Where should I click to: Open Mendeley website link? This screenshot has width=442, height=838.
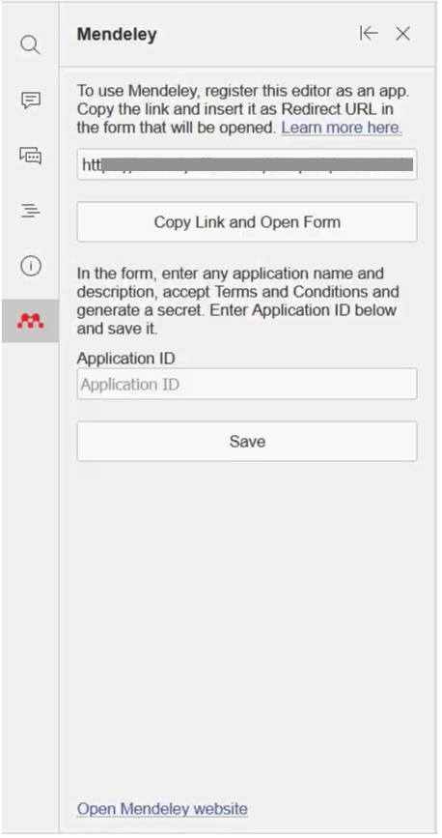click(162, 809)
